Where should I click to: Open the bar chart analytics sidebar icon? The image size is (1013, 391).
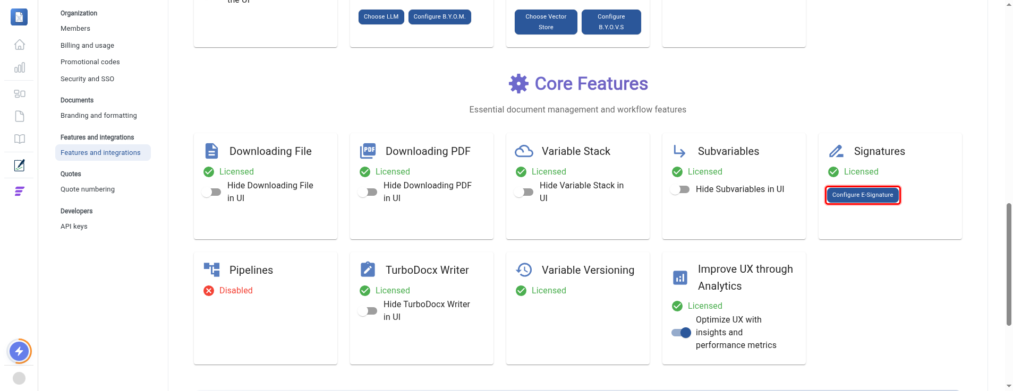click(x=20, y=67)
